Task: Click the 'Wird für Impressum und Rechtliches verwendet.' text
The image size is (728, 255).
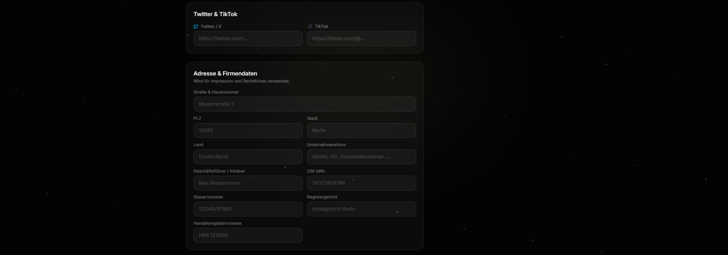Action: (241, 81)
